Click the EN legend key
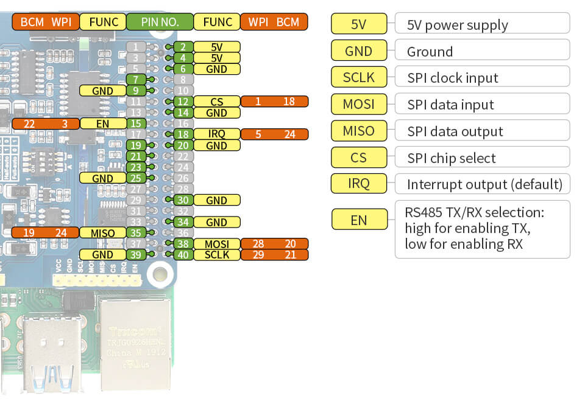This screenshot has height=410, width=585. click(x=360, y=220)
